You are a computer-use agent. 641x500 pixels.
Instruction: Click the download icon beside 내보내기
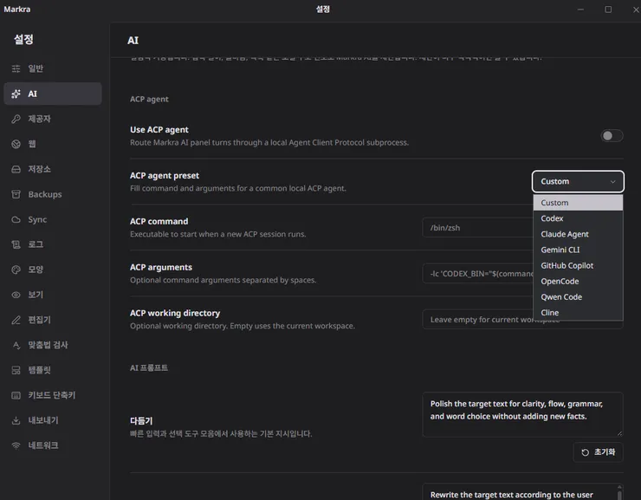point(16,420)
